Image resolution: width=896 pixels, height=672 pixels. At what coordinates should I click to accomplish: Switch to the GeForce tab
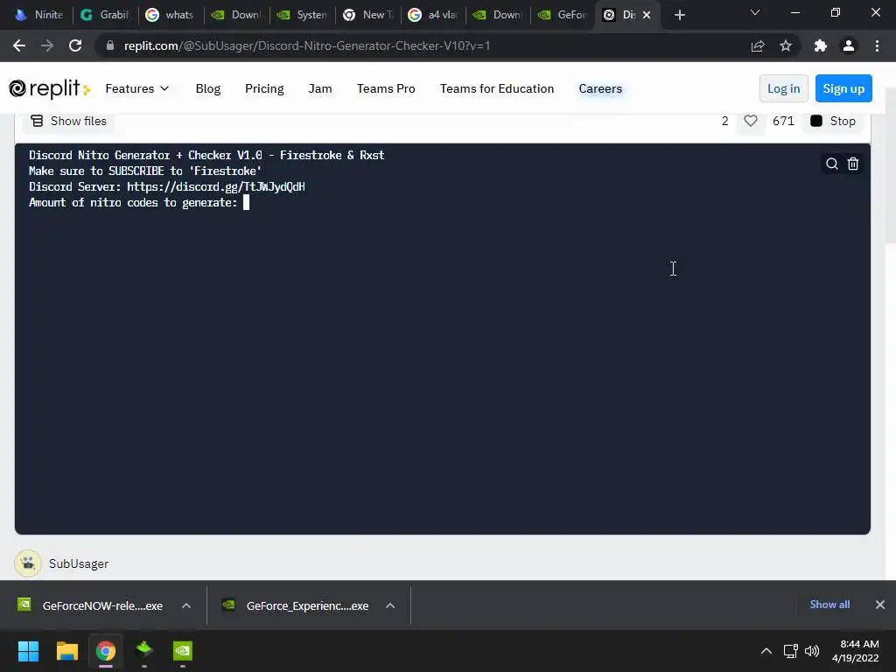tap(563, 15)
